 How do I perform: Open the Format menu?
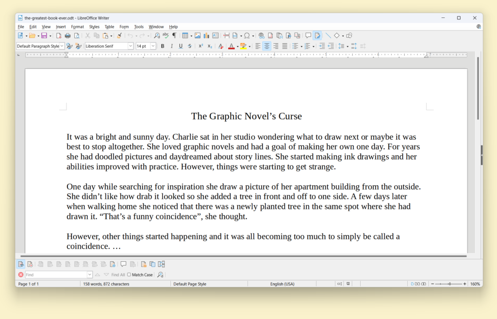click(x=77, y=27)
